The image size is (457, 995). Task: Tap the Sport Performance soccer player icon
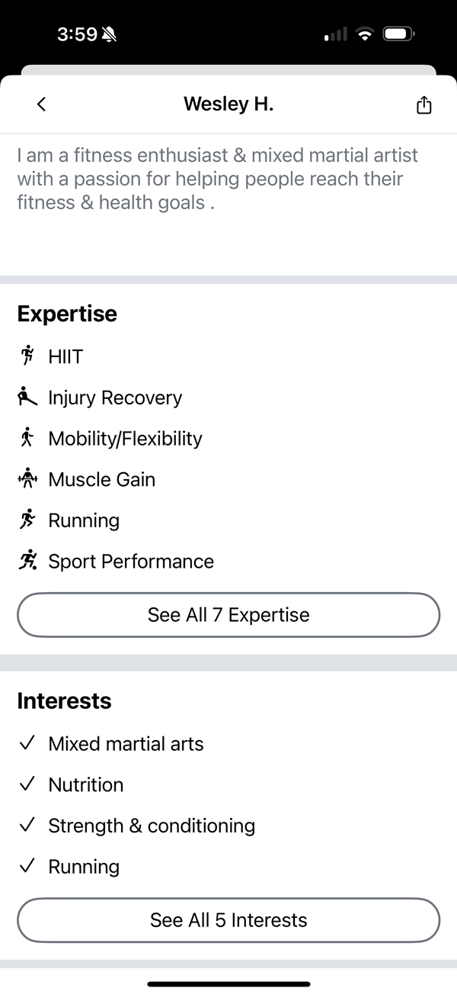pos(28,561)
